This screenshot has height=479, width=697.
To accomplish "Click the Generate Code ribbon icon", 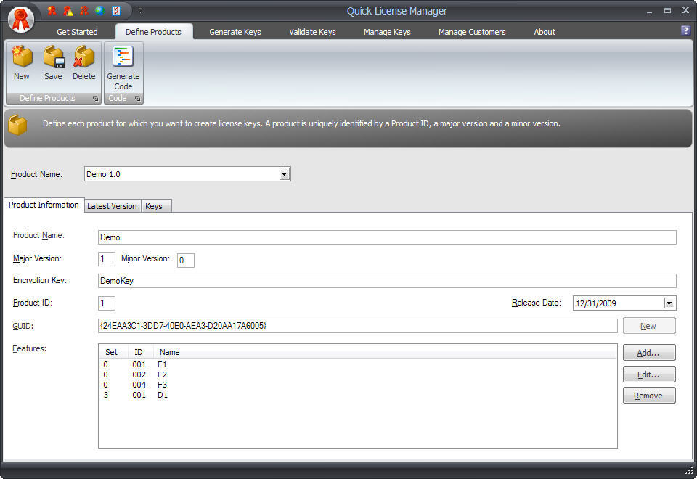I will [x=123, y=67].
